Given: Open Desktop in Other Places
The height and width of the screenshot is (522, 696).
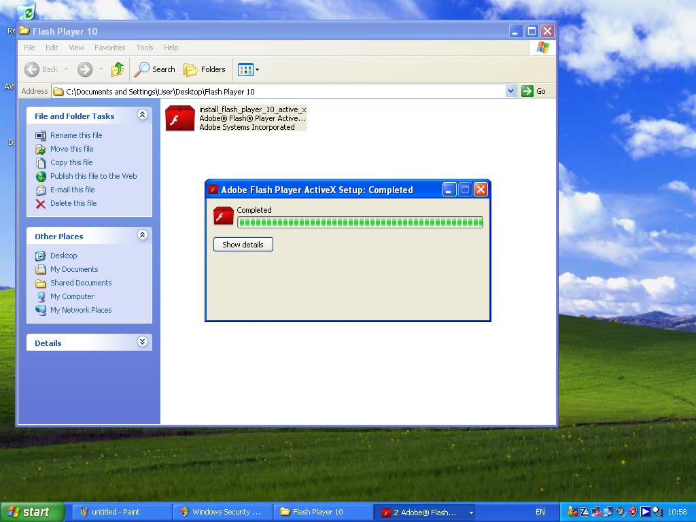Looking at the screenshot, I should pos(63,256).
